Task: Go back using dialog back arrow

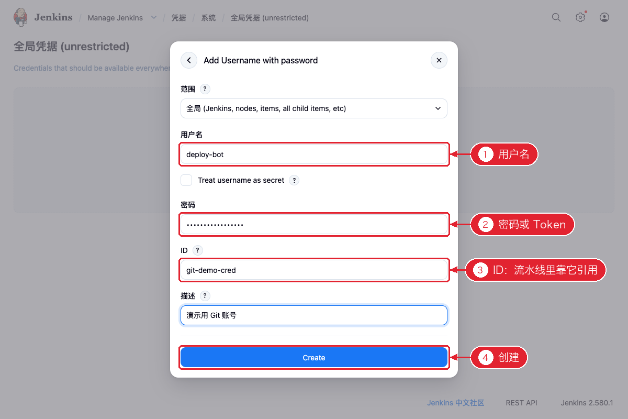Action: pos(189,60)
